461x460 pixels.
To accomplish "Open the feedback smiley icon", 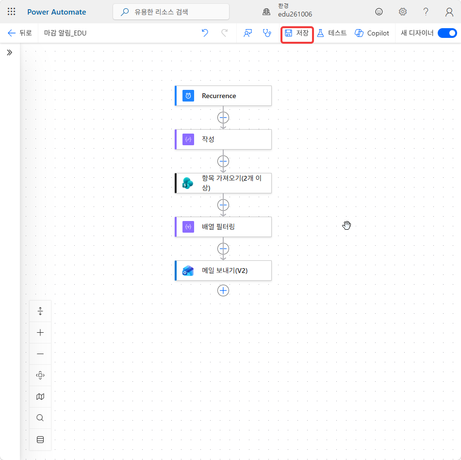I will (x=379, y=12).
